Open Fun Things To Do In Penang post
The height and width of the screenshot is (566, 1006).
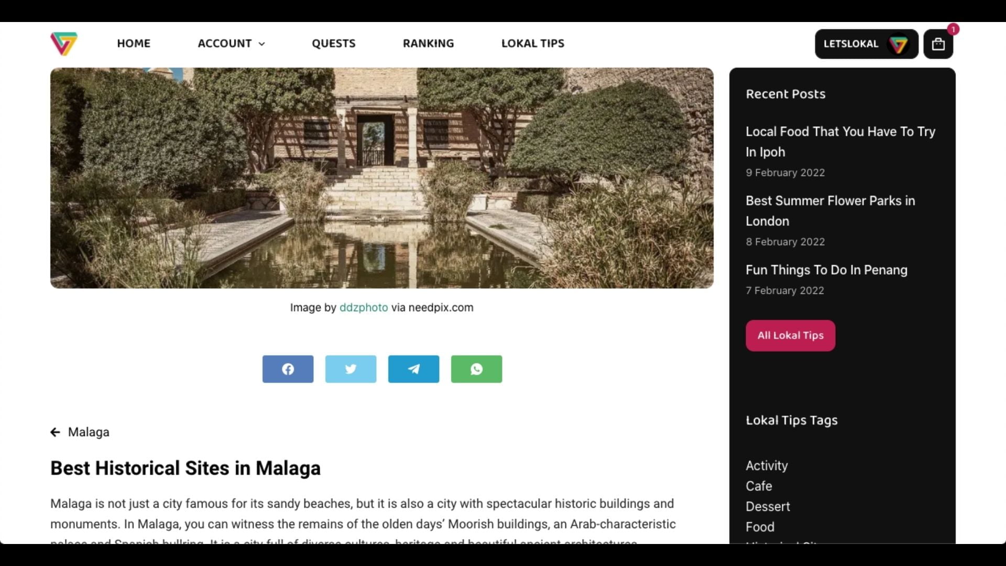[x=827, y=270]
